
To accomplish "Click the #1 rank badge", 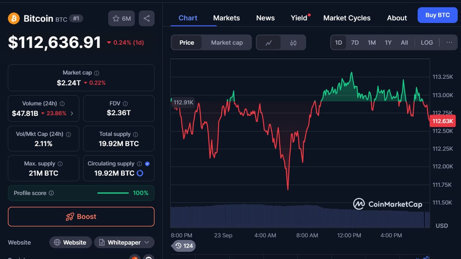I will [x=76, y=18].
